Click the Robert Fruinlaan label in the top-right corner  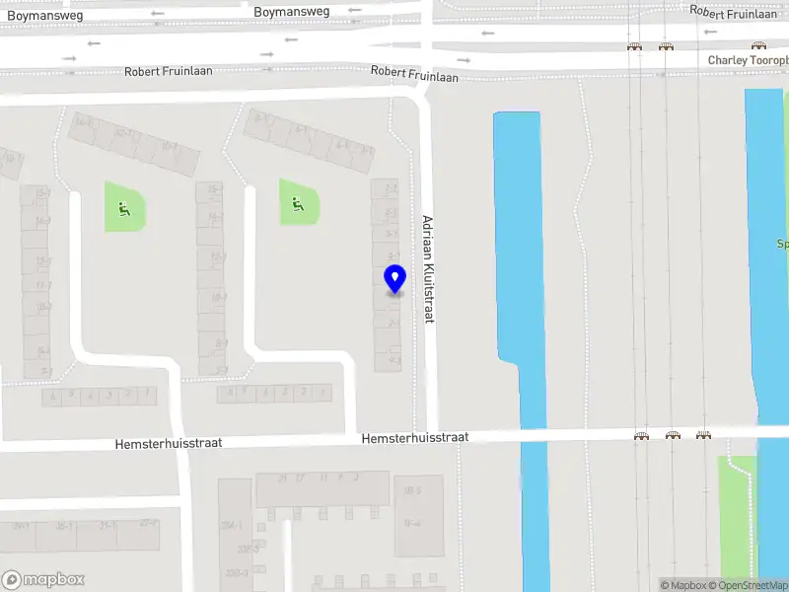pyautogui.click(x=733, y=13)
